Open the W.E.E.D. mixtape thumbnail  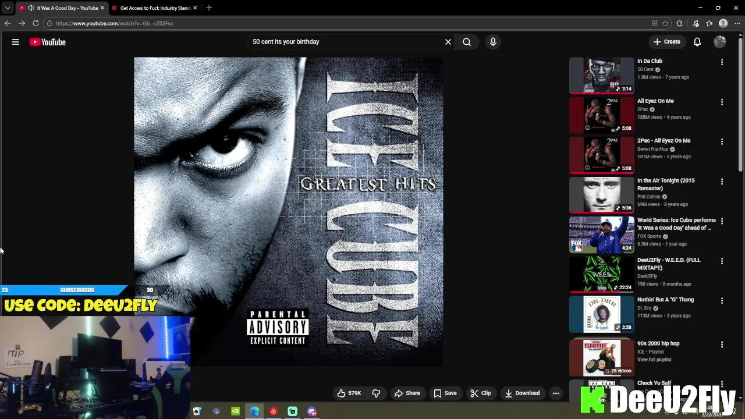click(x=601, y=274)
